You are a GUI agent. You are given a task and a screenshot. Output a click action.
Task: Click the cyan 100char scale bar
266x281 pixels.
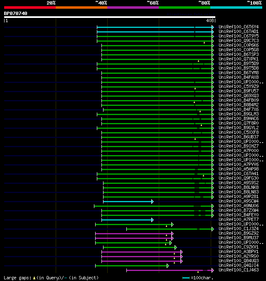coord(186,278)
